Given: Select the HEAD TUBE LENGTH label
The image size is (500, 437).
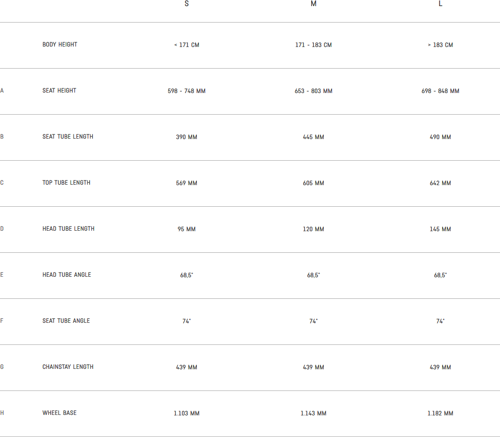Looking at the screenshot, I should coord(68,229).
